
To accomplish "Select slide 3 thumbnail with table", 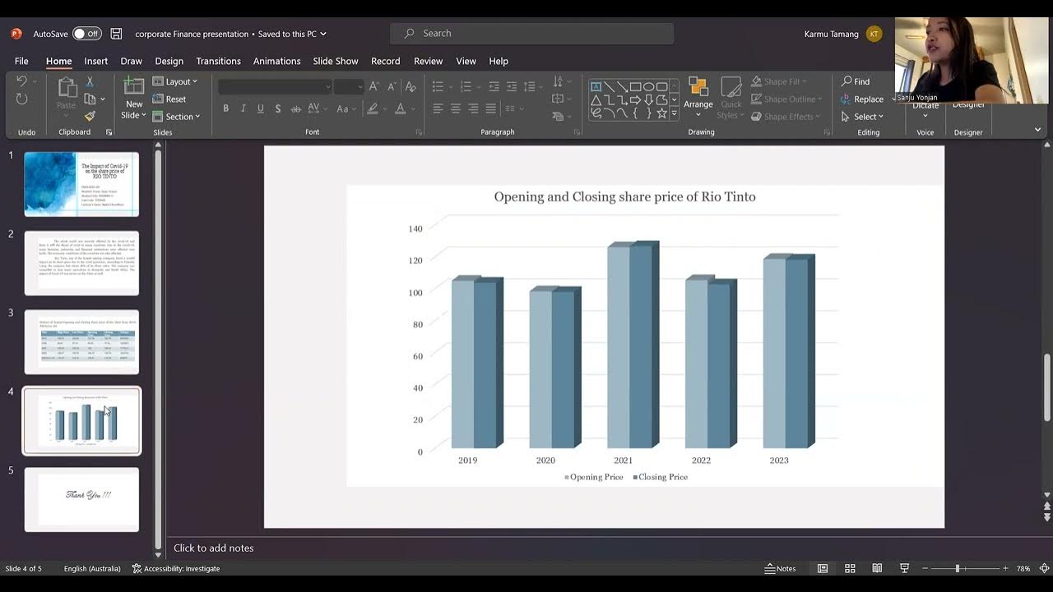I will pos(81,342).
